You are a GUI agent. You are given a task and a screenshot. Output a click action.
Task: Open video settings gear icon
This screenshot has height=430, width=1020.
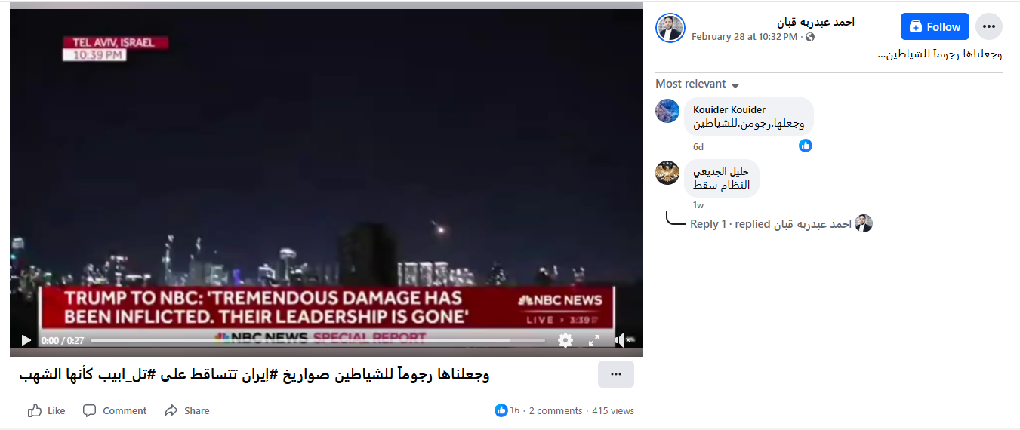tap(565, 340)
